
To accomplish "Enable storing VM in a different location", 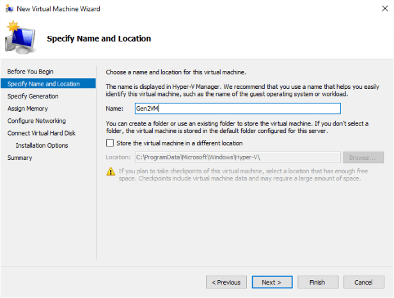I will pos(110,143).
